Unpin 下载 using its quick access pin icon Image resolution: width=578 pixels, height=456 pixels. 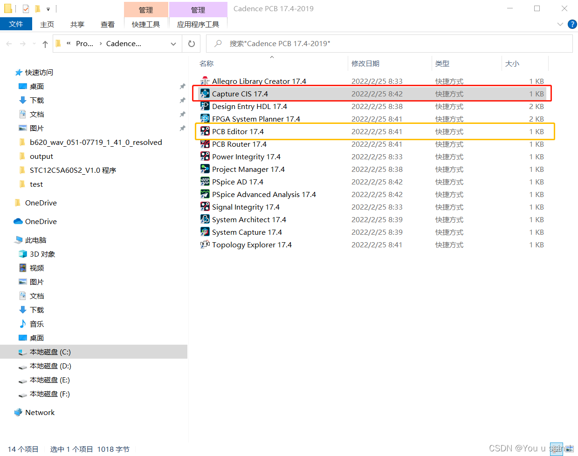point(182,101)
